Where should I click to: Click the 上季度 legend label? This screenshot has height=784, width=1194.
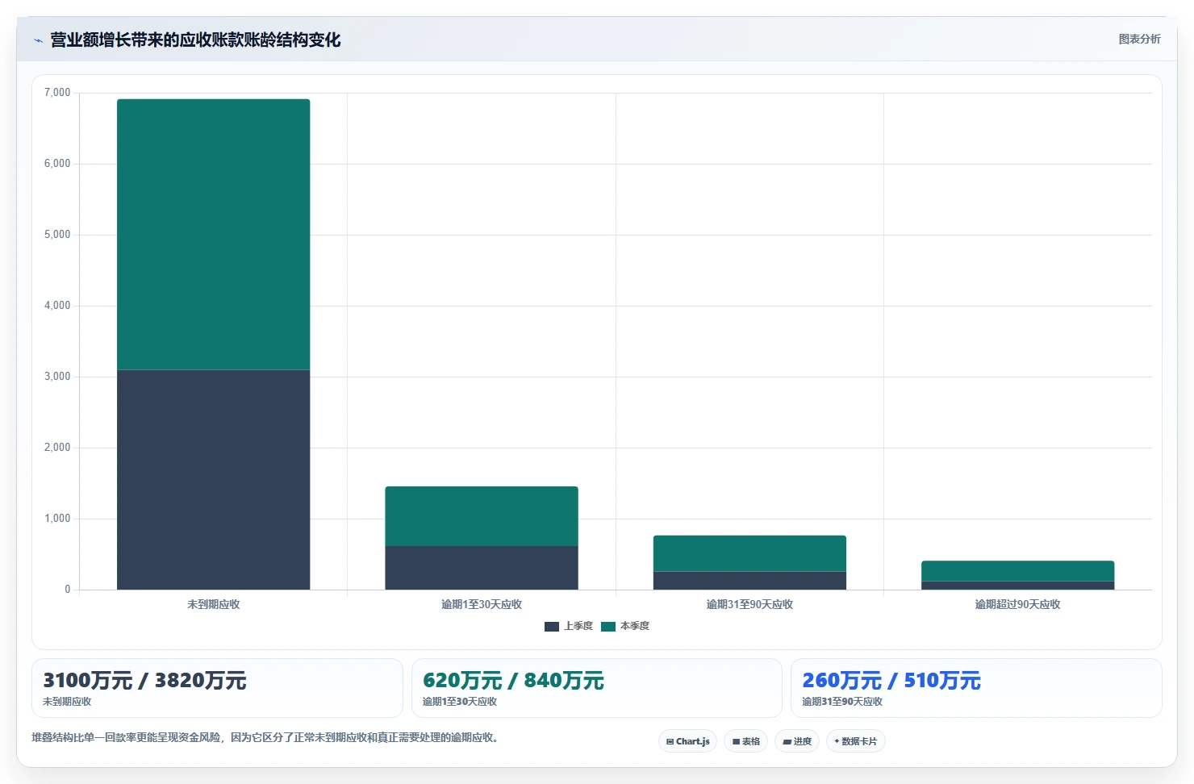coord(578,626)
